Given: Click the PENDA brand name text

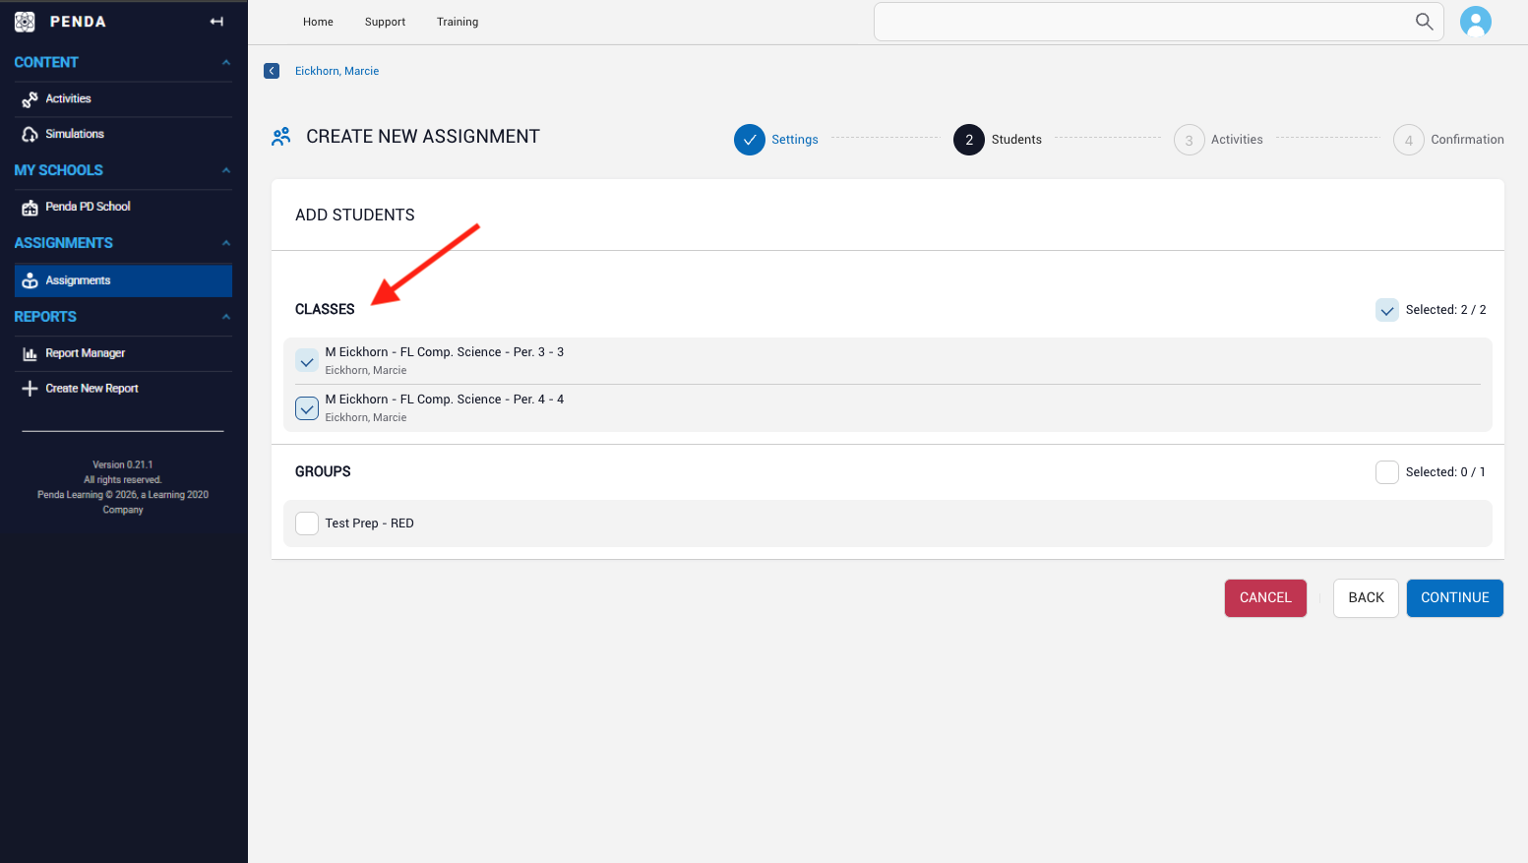Looking at the screenshot, I should pos(78,22).
